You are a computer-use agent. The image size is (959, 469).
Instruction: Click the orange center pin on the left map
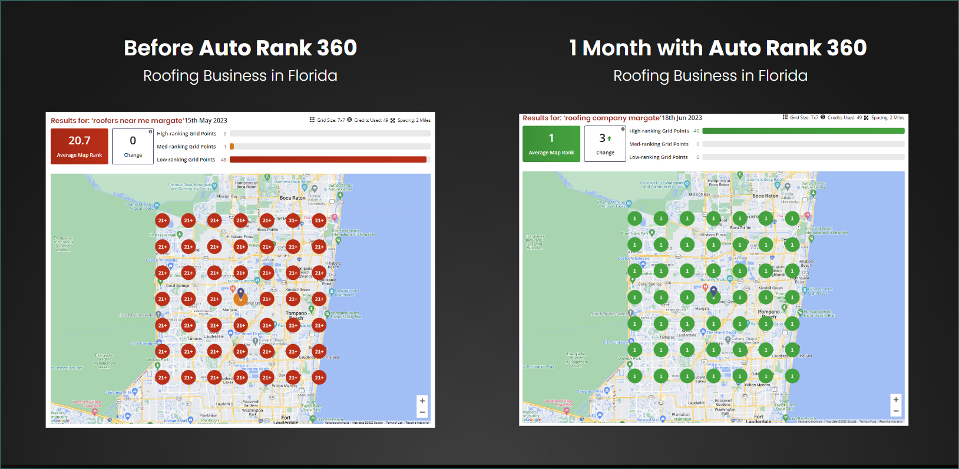point(240,299)
